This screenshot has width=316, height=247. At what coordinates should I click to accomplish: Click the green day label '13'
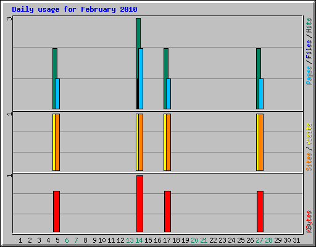130,240
